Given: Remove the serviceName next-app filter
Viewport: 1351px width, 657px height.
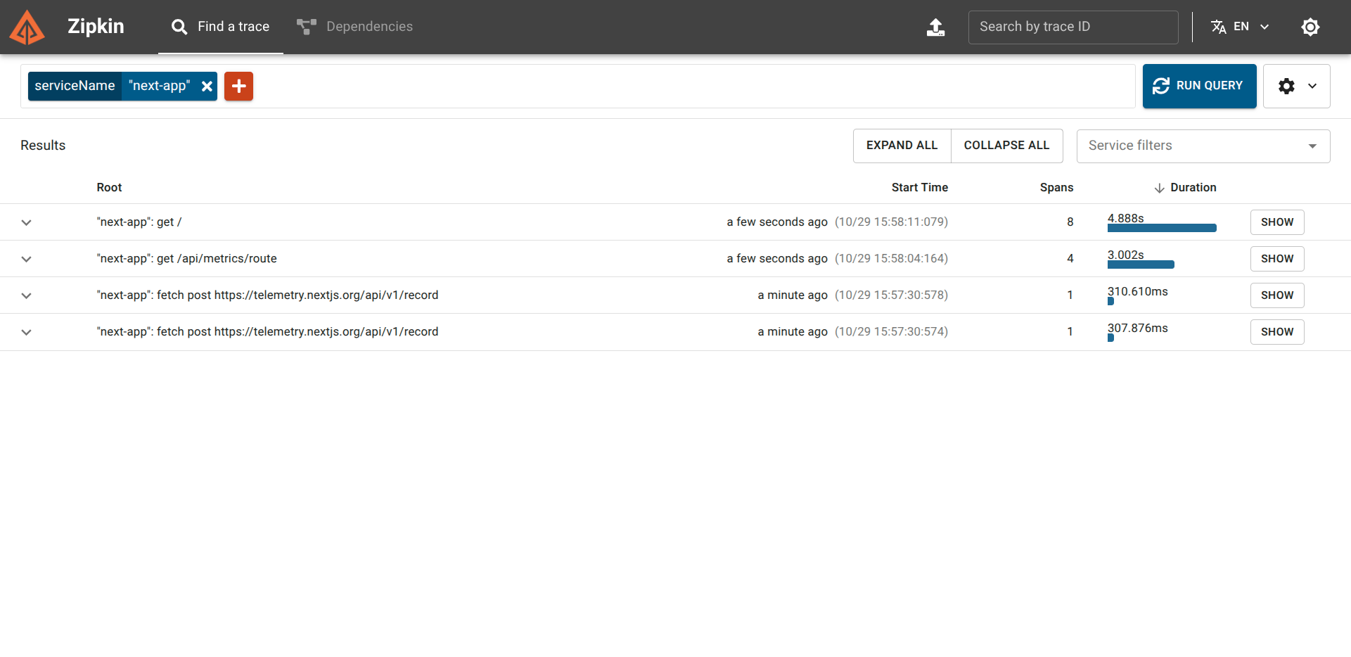Looking at the screenshot, I should (x=207, y=87).
